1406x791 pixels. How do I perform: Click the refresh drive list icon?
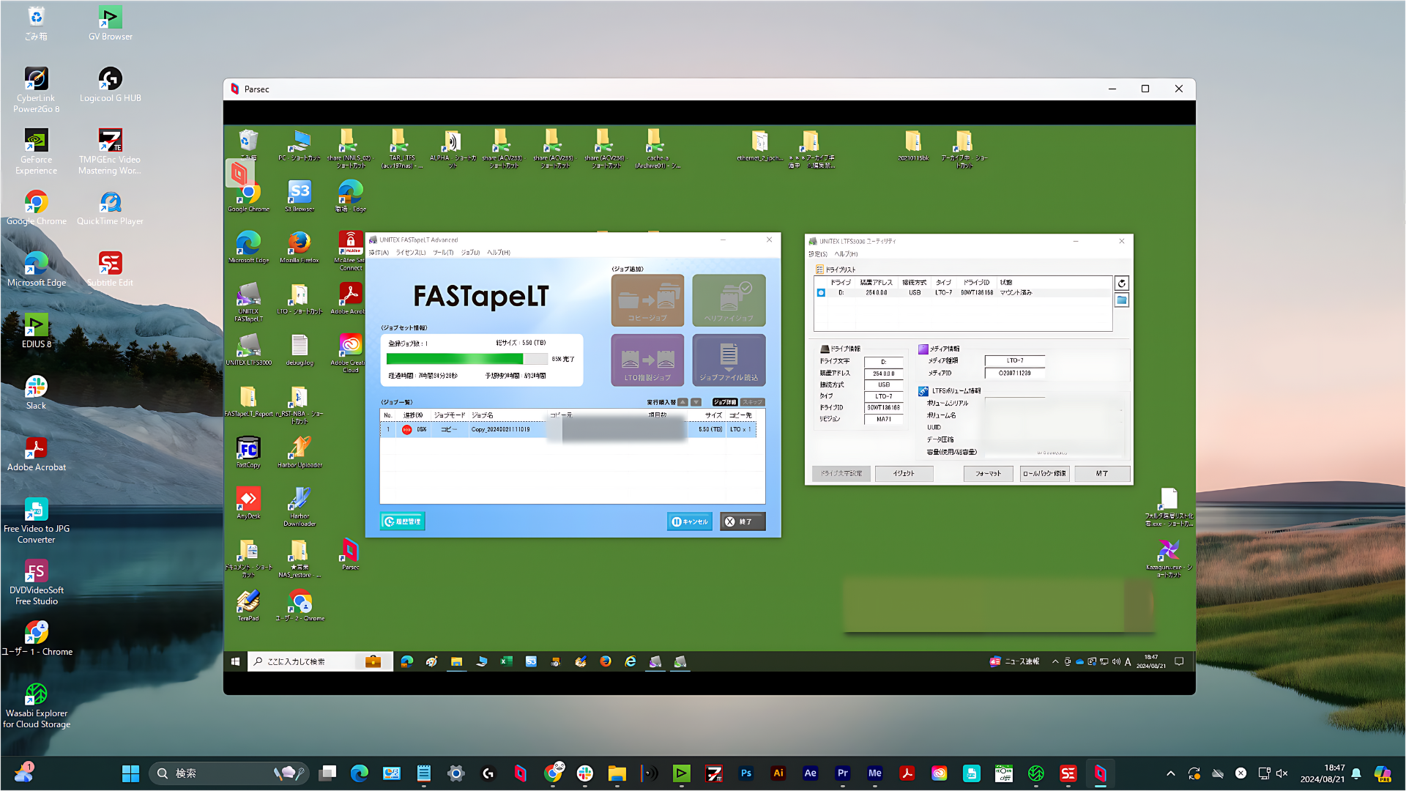tap(1121, 283)
